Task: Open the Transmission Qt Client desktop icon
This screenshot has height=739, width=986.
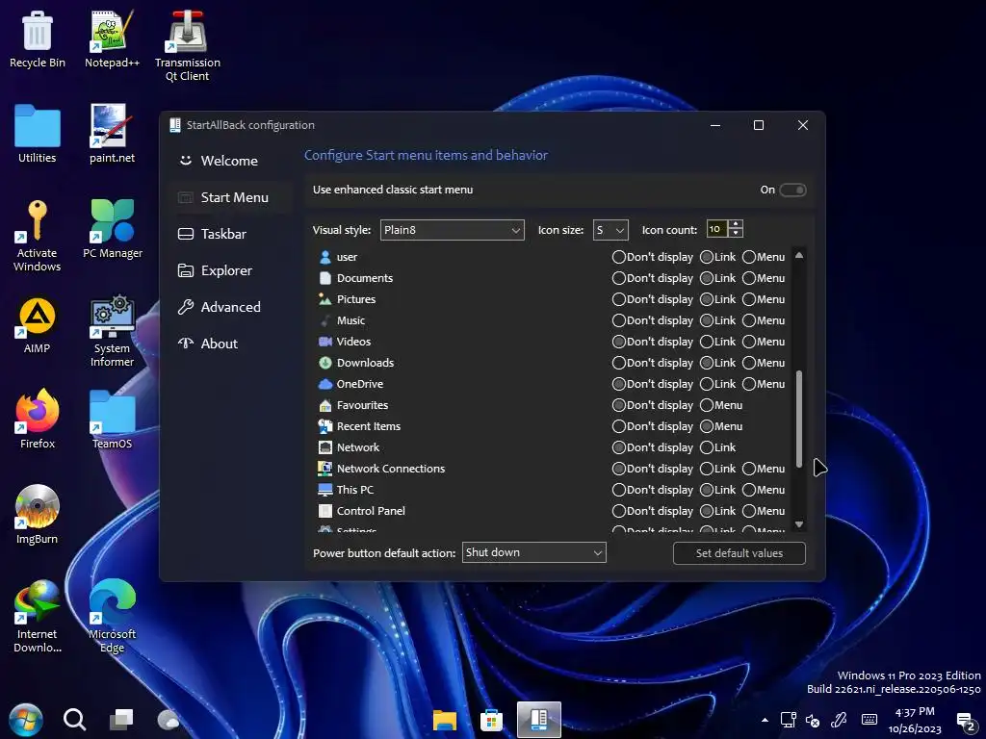Action: click(x=188, y=46)
